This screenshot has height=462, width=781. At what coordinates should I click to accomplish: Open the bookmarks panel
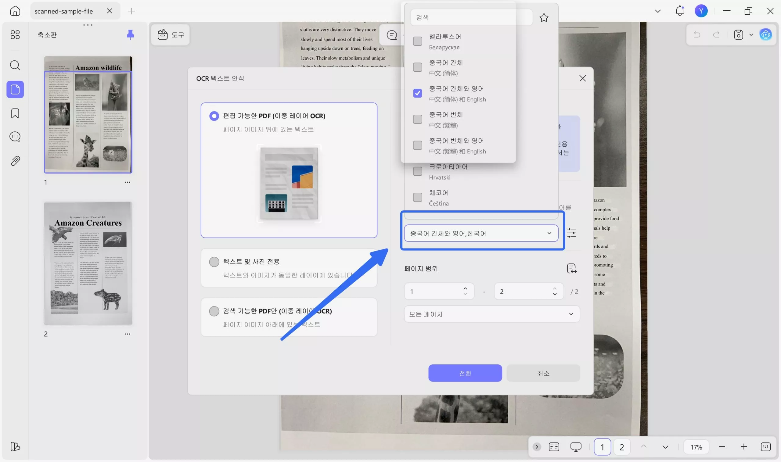[15, 113]
